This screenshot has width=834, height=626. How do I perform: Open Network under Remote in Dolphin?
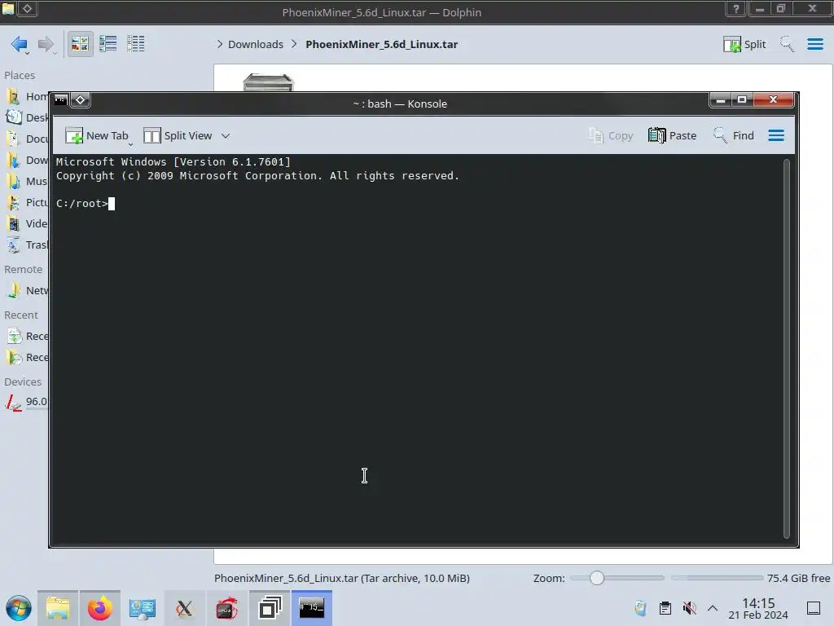click(x=27, y=291)
